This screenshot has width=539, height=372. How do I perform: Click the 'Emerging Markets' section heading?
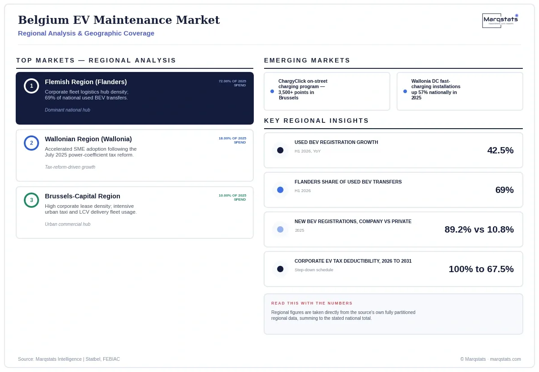pyautogui.click(x=307, y=60)
